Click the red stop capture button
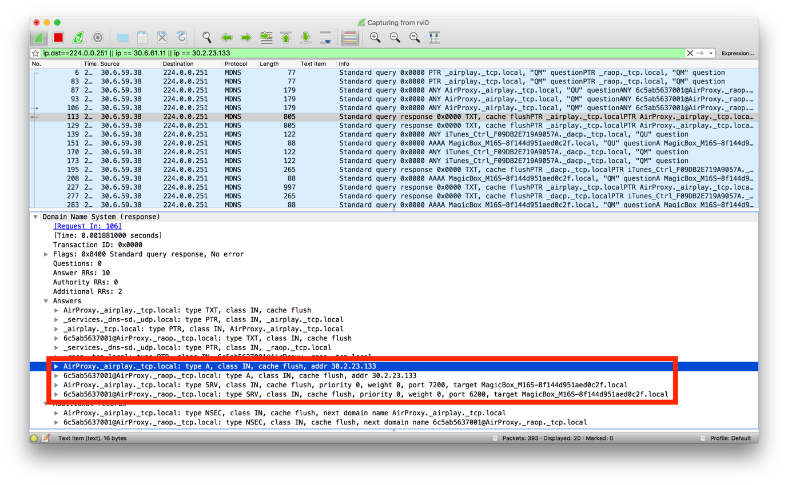This screenshot has height=485, width=788. (x=58, y=38)
